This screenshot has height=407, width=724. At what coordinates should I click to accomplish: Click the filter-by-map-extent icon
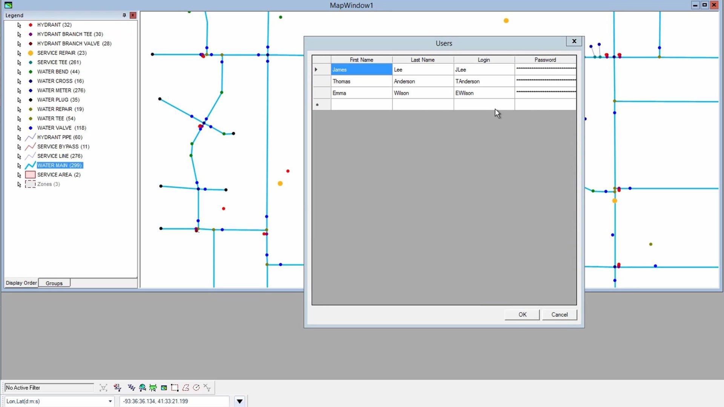(x=164, y=387)
